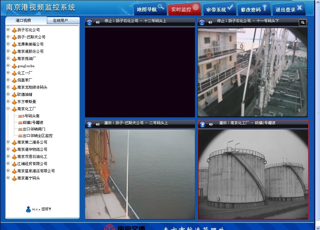Click the user avatar icon beside vic
Viewport: 320px width, 230px height.
pyautogui.click(x=28, y=209)
